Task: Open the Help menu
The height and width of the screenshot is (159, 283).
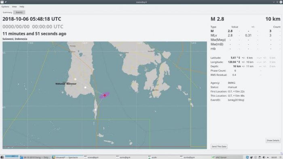Action: 22,7
